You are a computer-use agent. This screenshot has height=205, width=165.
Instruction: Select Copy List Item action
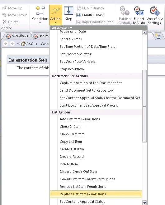click(x=71, y=142)
